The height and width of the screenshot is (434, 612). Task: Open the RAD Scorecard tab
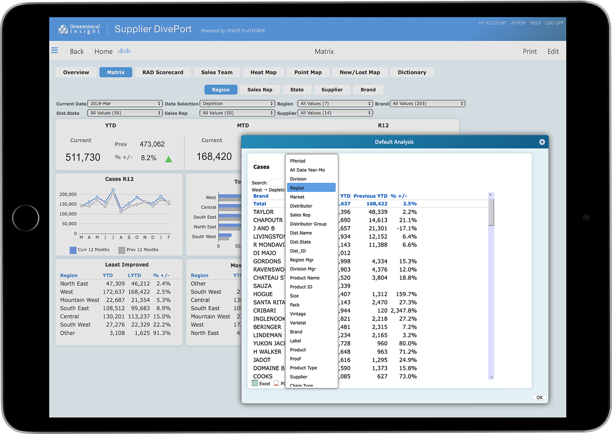[x=163, y=72]
